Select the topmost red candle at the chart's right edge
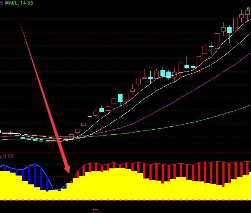 247,12
